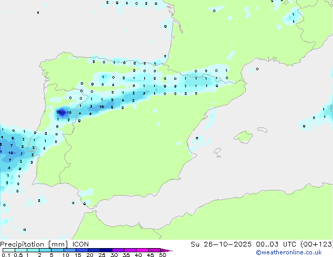Click the Menorca island outline on the map

(x=262, y=130)
